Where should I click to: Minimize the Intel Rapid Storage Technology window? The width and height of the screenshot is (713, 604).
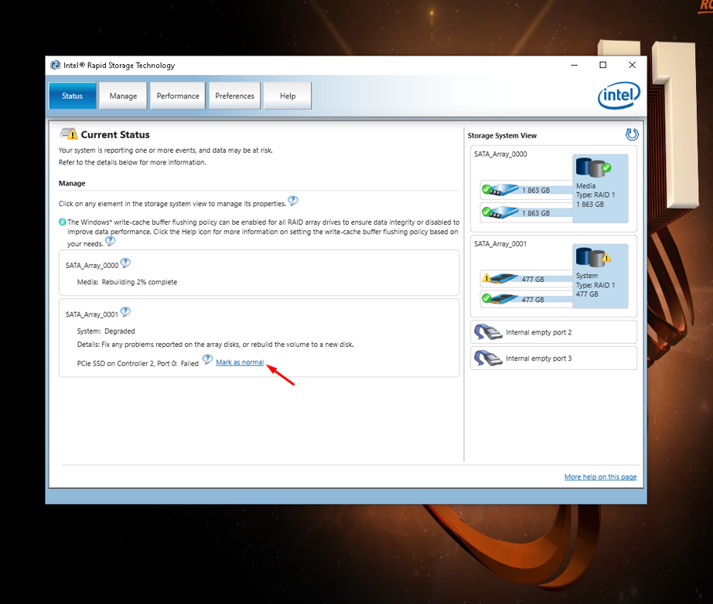[x=575, y=65]
